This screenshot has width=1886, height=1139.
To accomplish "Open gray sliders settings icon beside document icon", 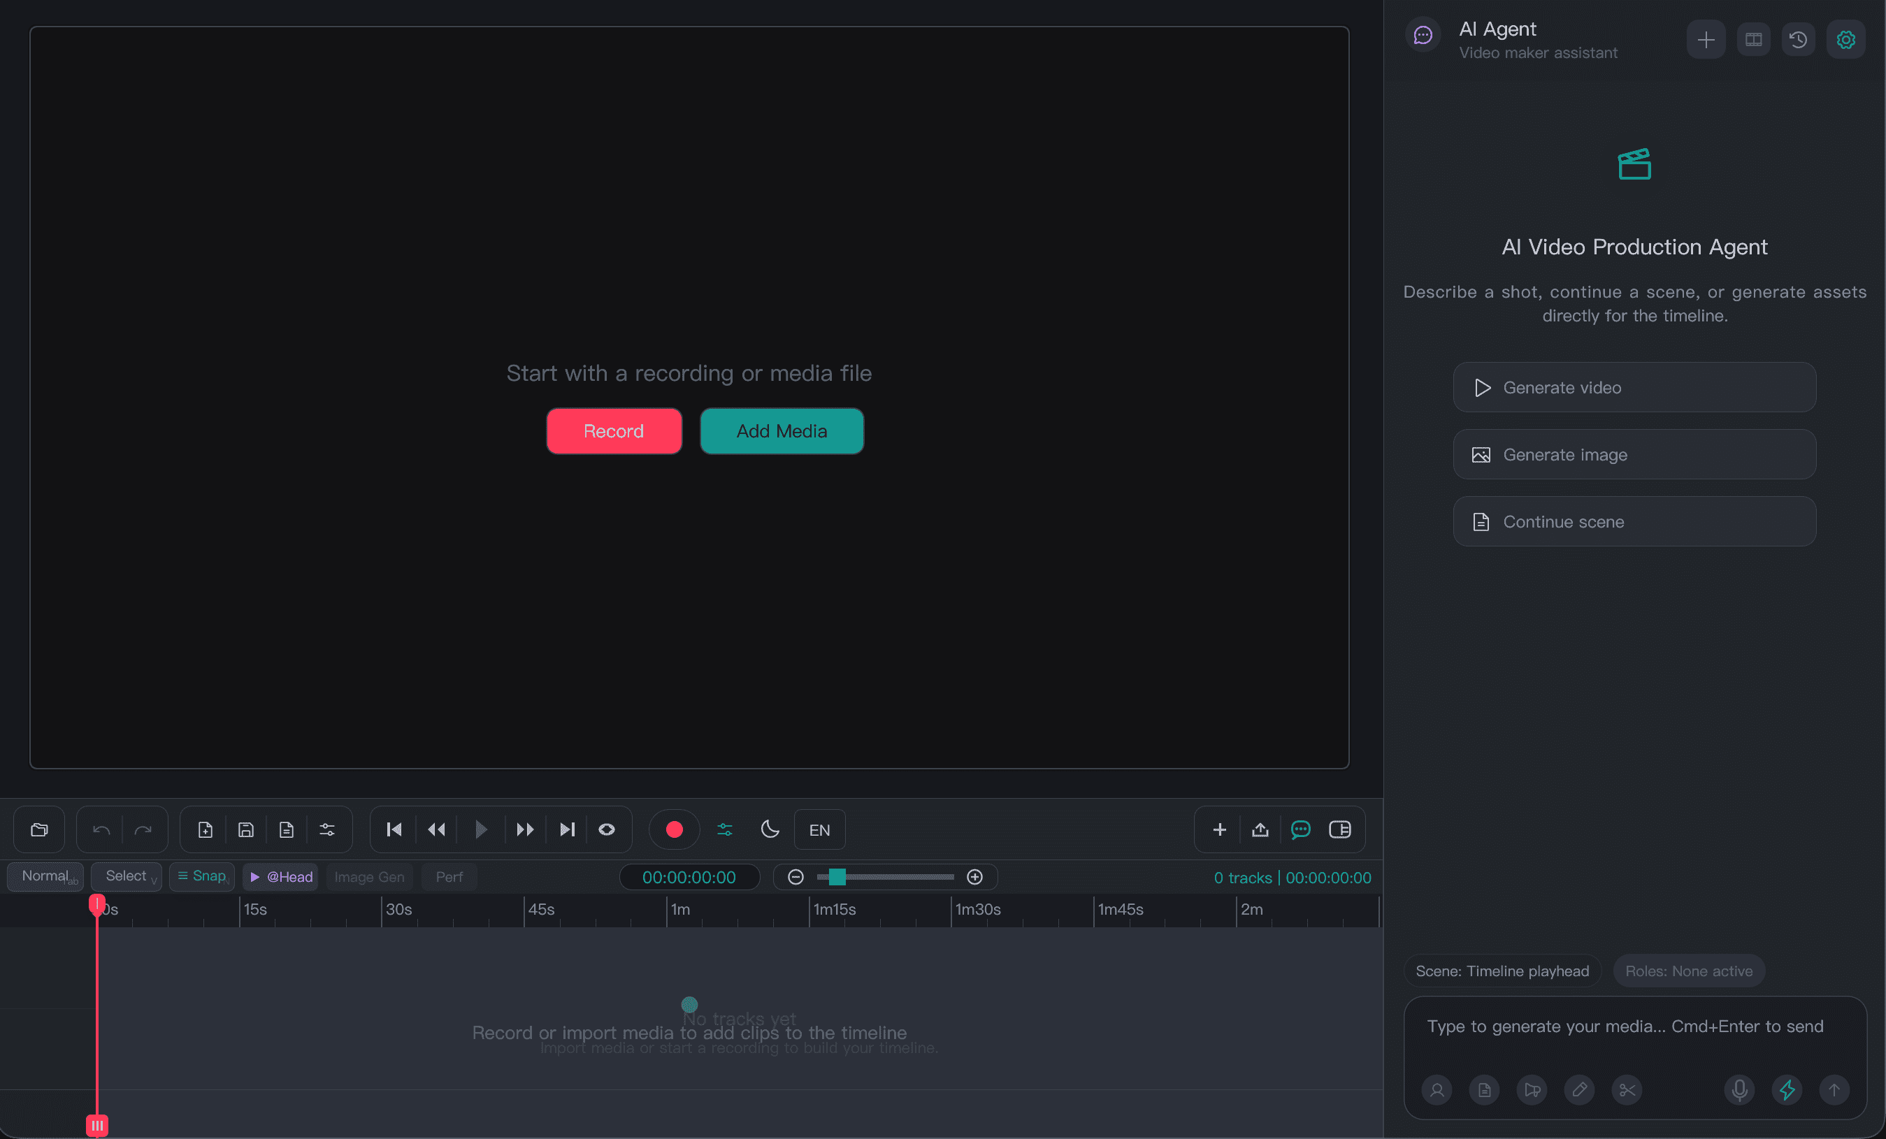I will [x=327, y=829].
